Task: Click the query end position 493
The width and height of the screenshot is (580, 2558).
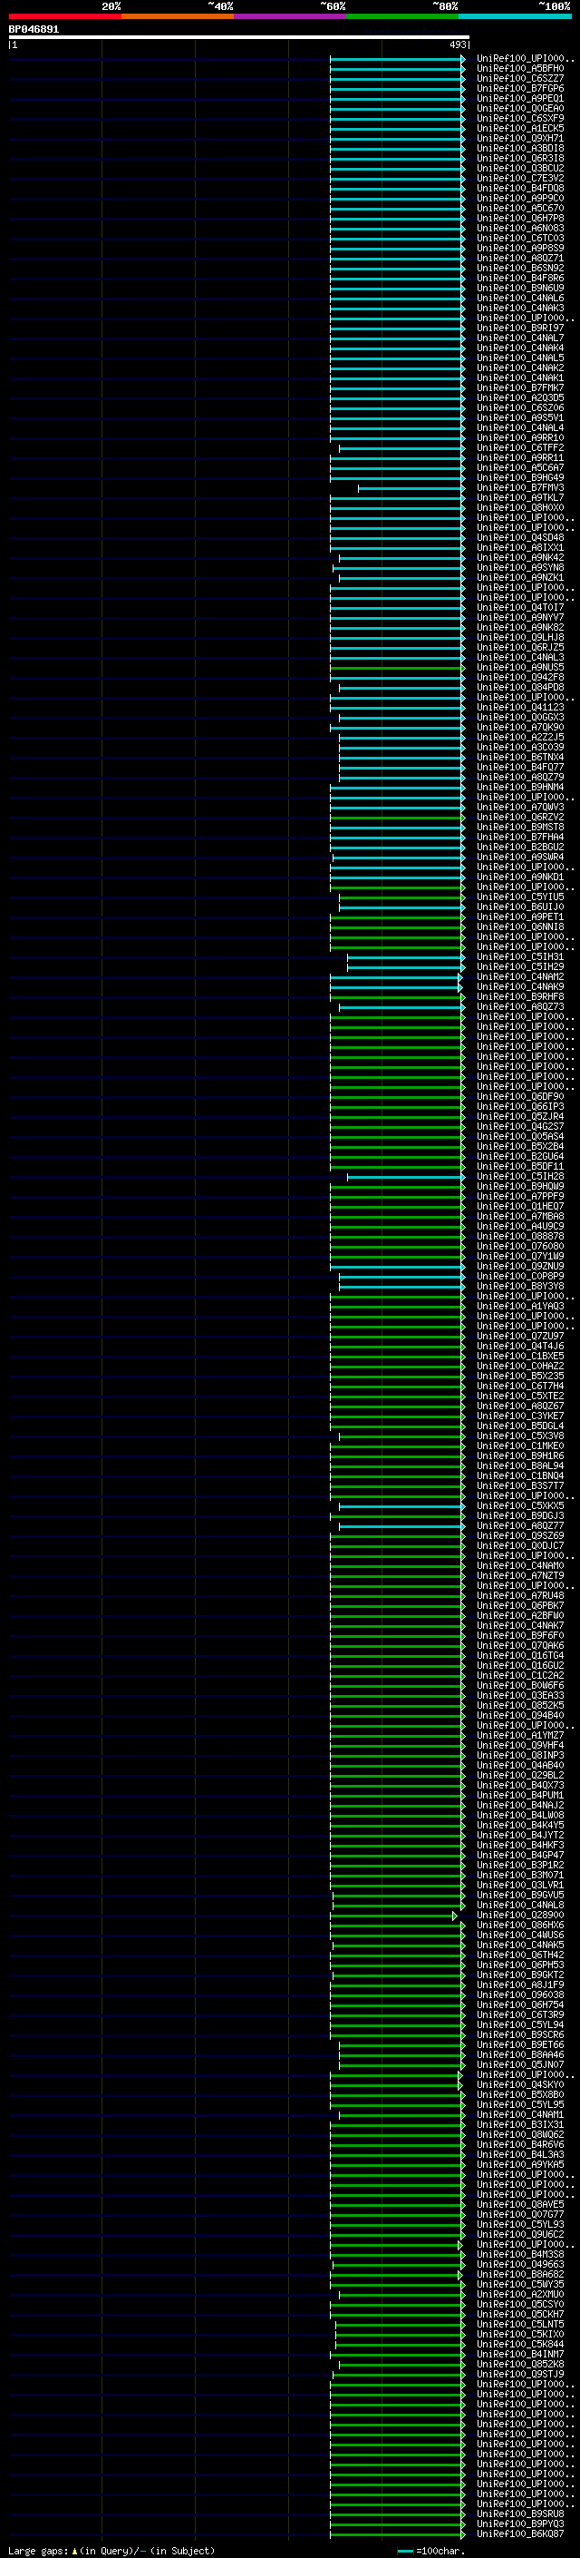Action: coord(458,44)
